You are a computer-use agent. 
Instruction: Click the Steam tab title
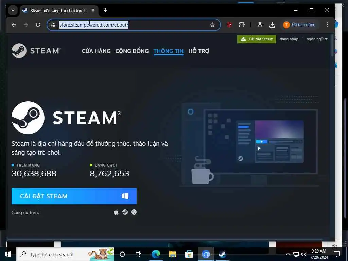(58, 11)
